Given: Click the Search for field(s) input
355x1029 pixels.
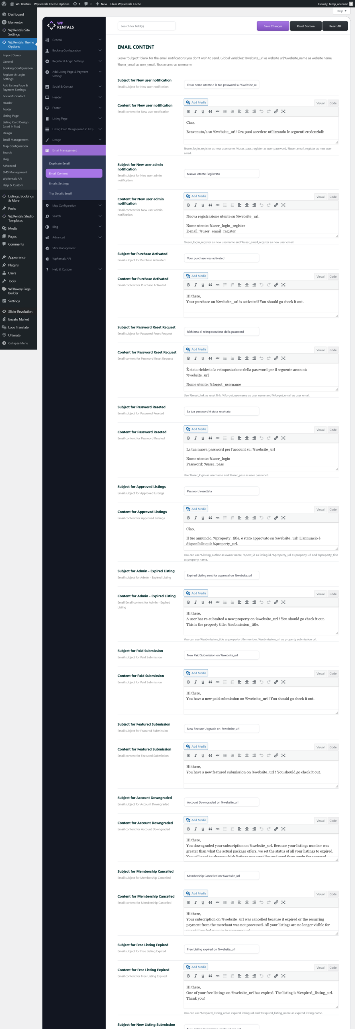Looking at the screenshot, I should 147,26.
